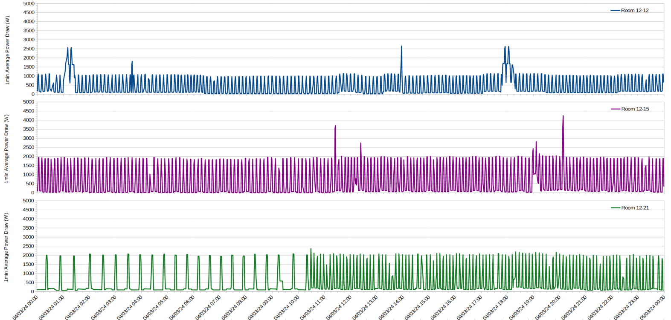Click the 05/03/24 00:00 x-axis label
671x320 pixels.
coord(653,307)
